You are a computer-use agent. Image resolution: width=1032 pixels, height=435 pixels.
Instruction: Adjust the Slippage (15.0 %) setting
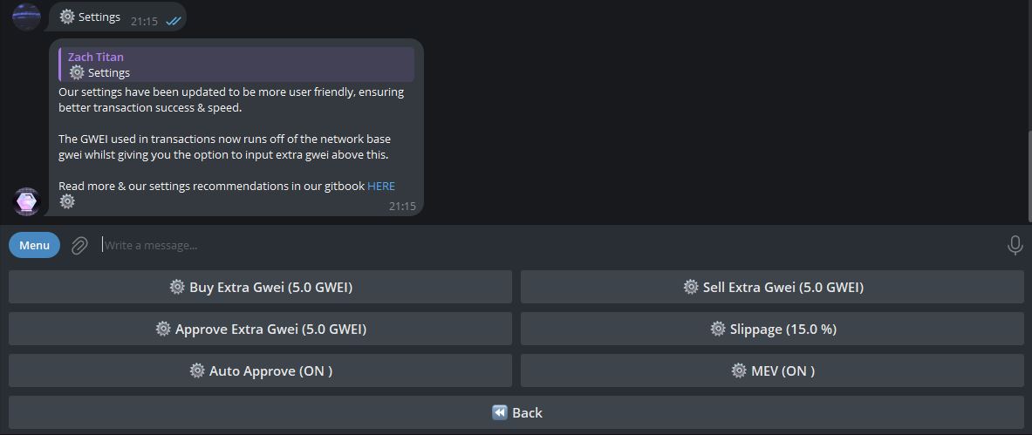(772, 329)
